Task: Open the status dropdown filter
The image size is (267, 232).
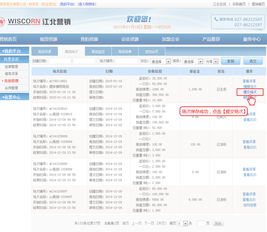Action: coord(168,62)
